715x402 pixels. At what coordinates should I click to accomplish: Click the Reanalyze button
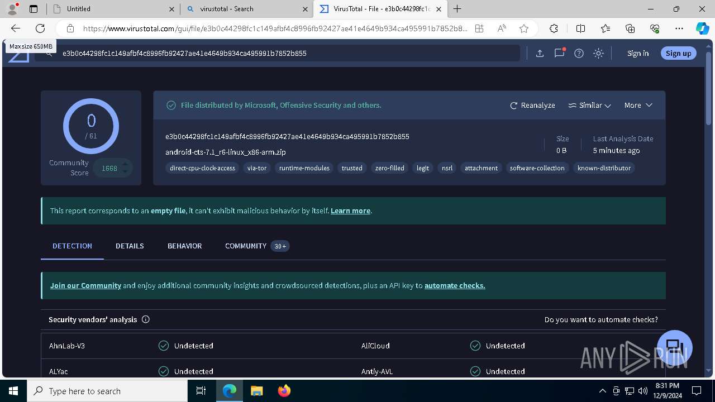pyautogui.click(x=532, y=105)
